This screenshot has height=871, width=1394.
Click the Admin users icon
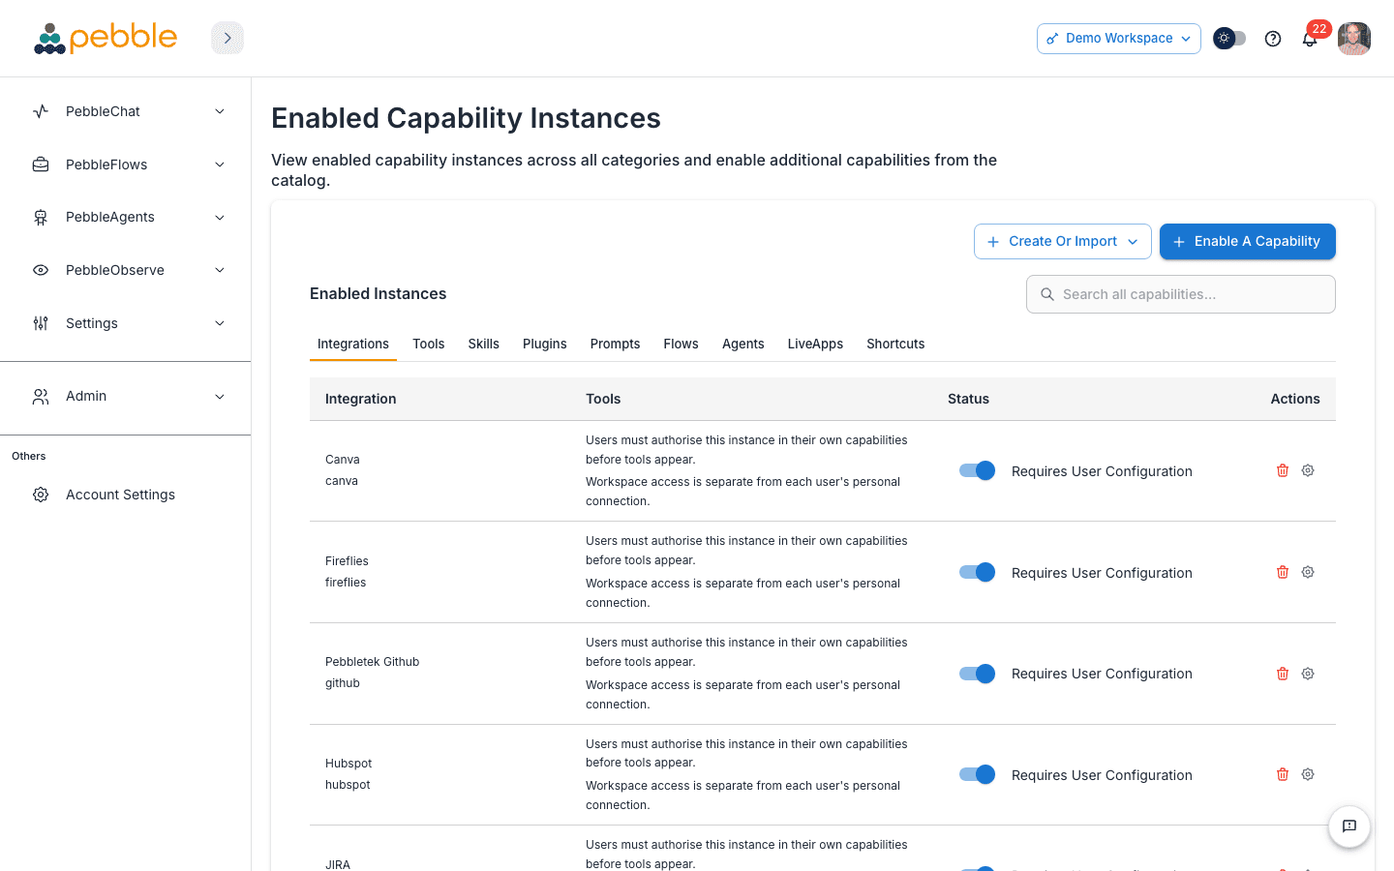tap(41, 396)
